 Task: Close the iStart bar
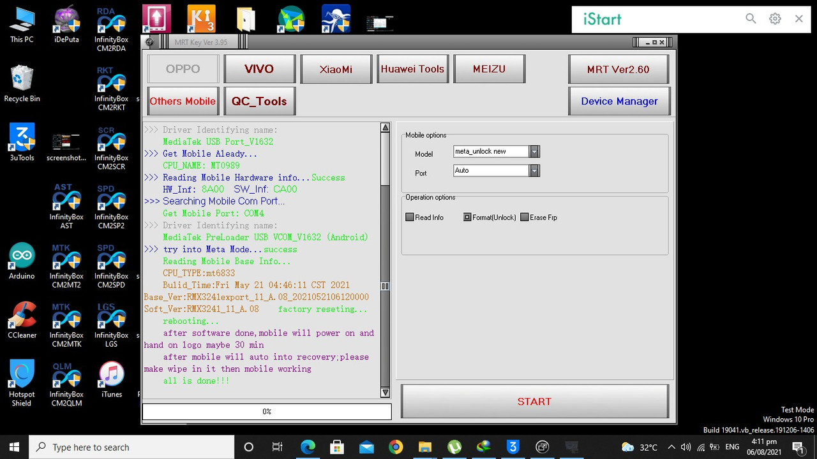point(799,19)
